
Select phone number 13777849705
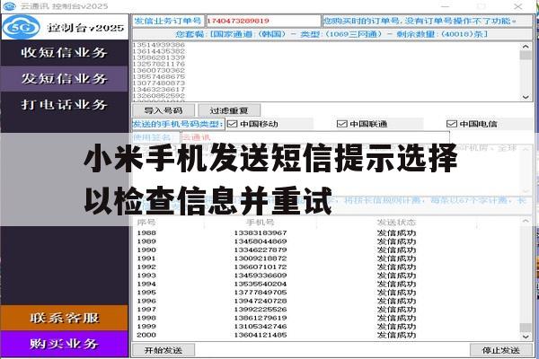pos(261,293)
